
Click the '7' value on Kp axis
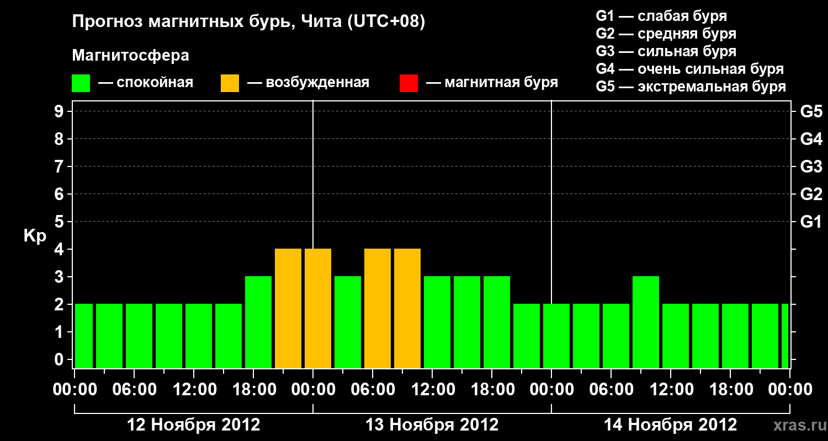pyautogui.click(x=60, y=167)
